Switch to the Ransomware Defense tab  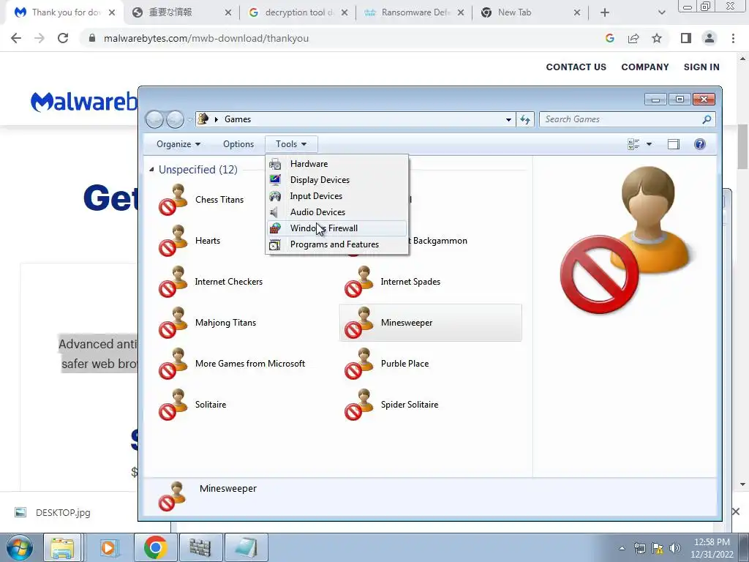(x=414, y=12)
